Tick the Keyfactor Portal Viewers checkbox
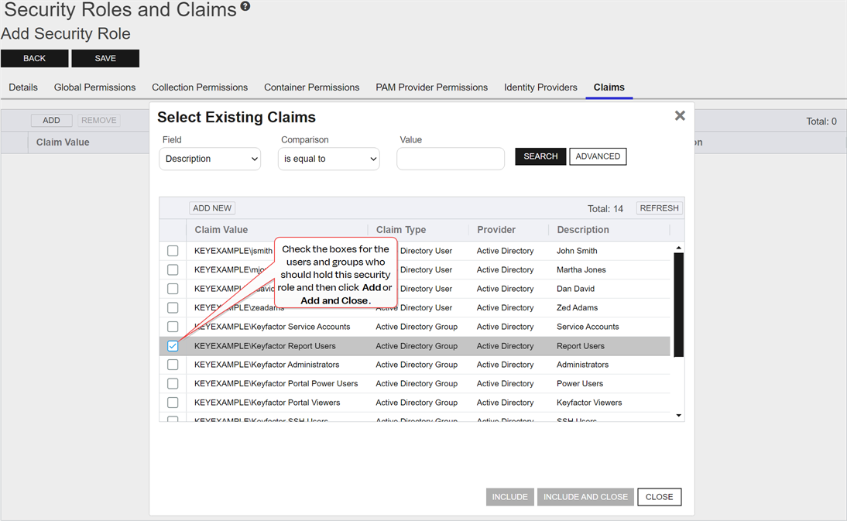This screenshot has width=847, height=521. [173, 403]
